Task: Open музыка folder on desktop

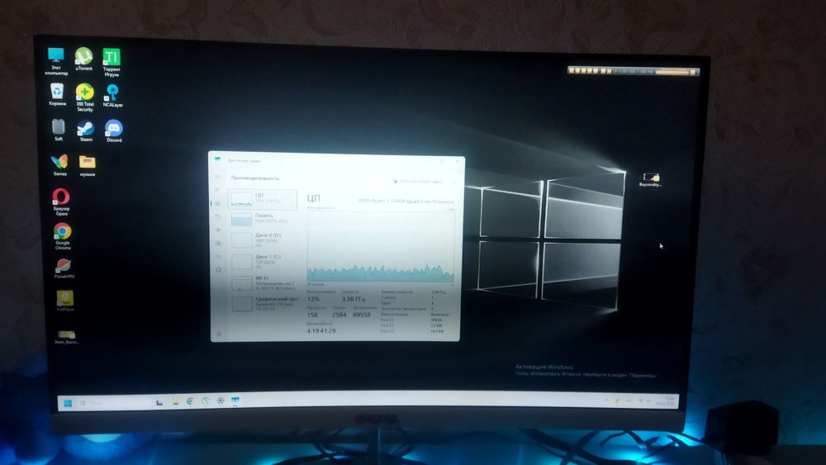Action: pyautogui.click(x=88, y=165)
